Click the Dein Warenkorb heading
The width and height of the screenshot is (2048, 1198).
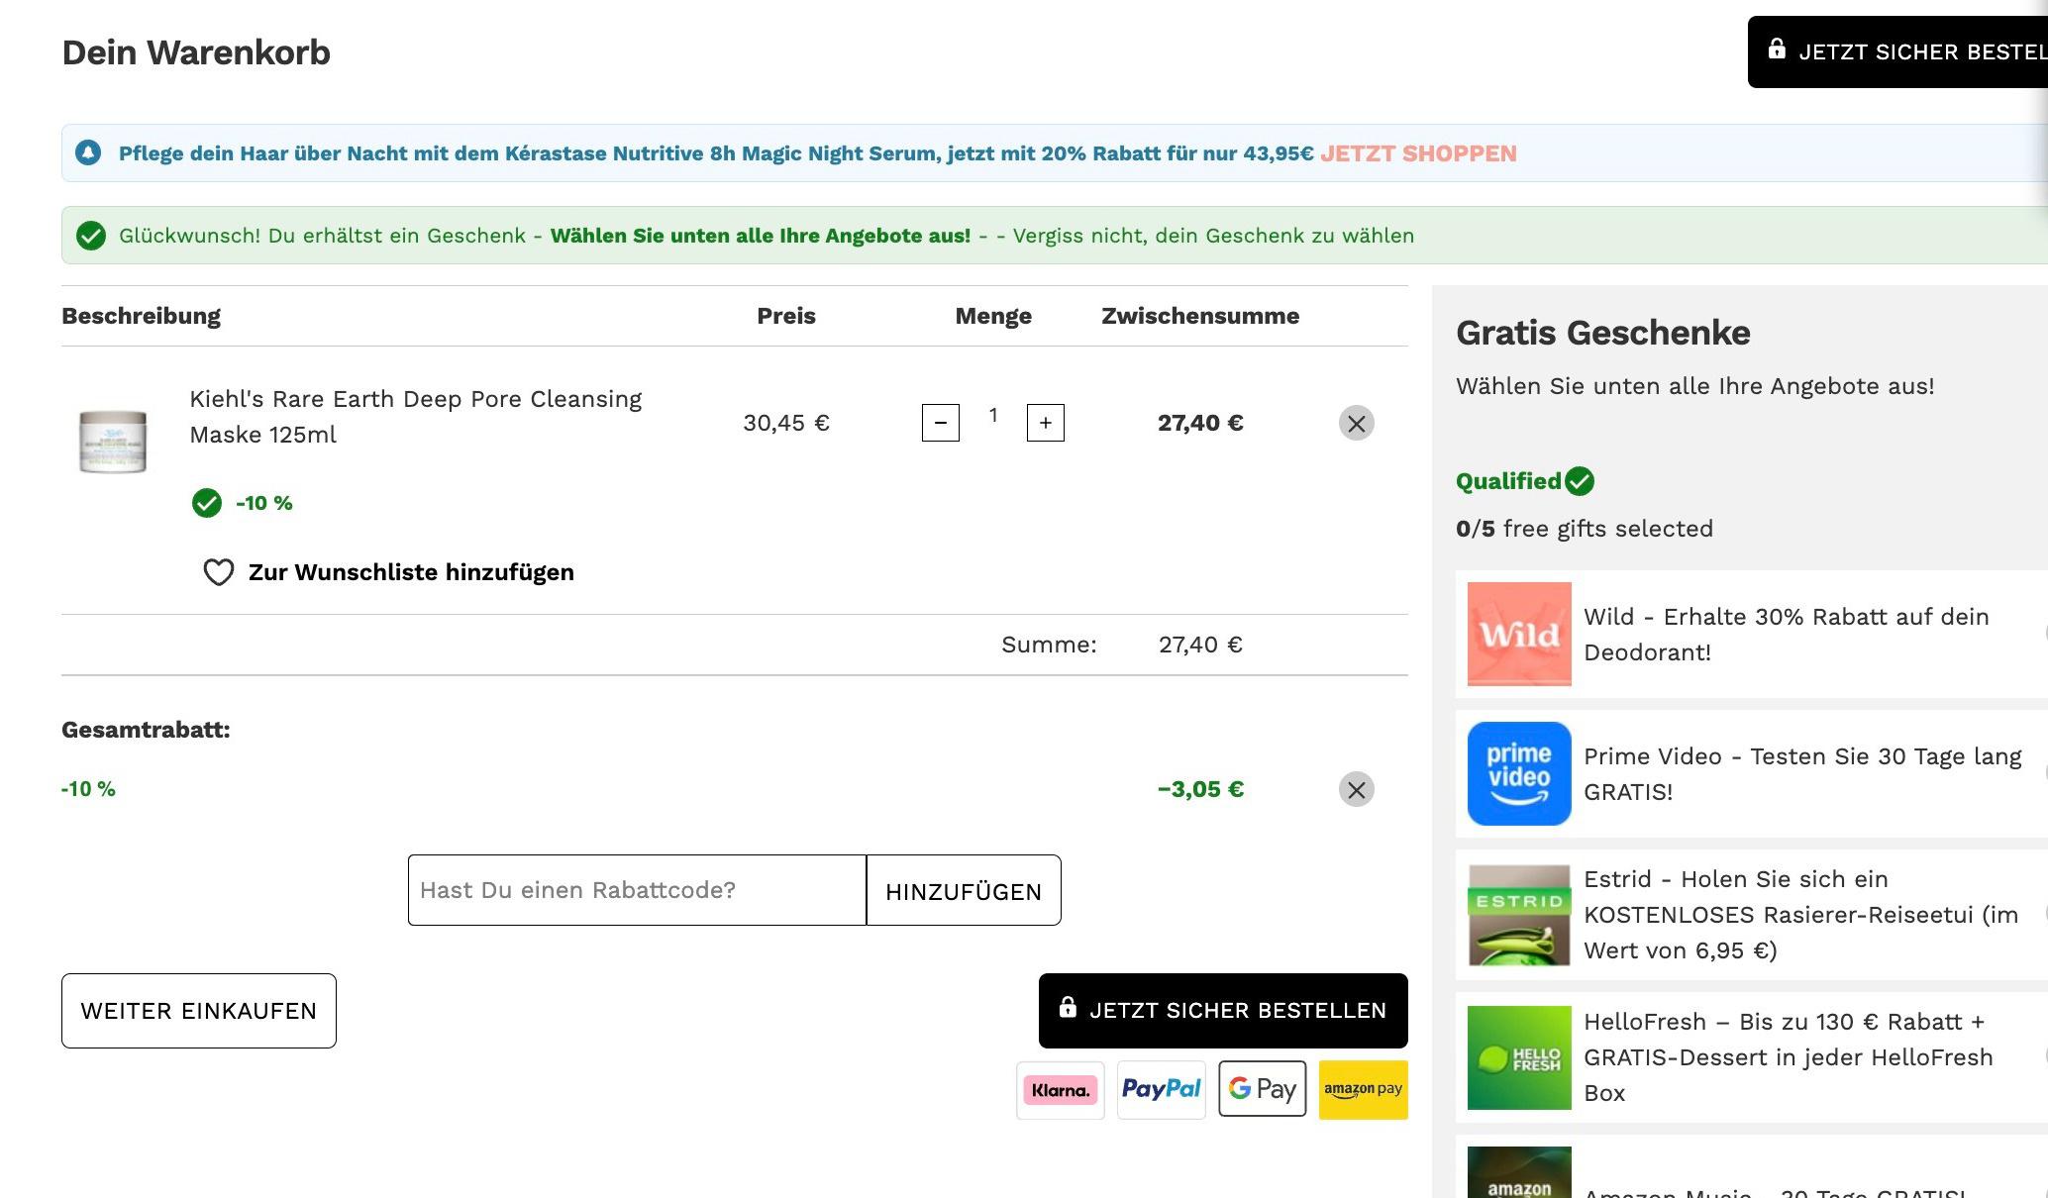(x=196, y=52)
